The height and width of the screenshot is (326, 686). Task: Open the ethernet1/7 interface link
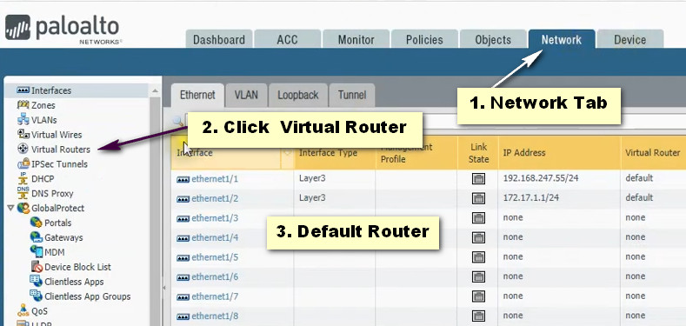(215, 296)
